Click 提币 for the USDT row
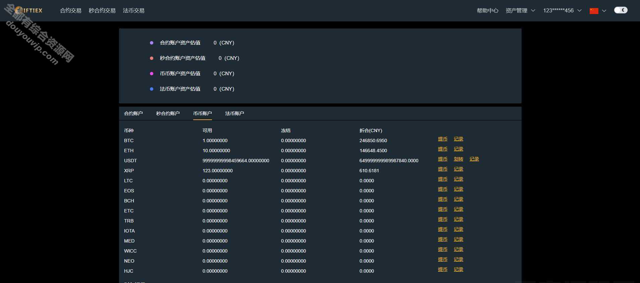The image size is (640, 283). [442, 159]
